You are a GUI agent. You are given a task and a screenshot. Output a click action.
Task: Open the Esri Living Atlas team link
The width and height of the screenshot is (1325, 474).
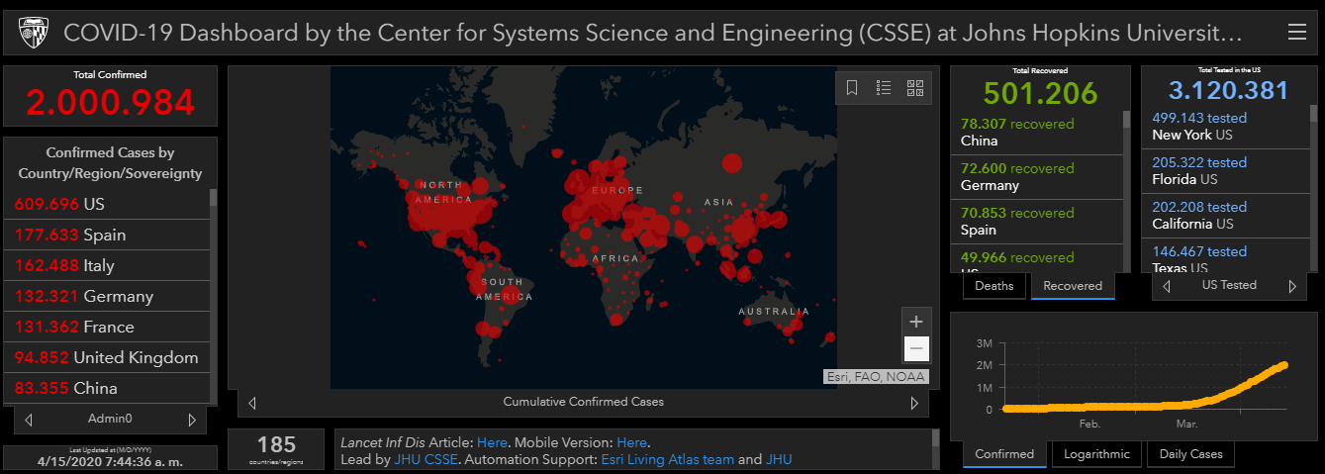(x=667, y=459)
